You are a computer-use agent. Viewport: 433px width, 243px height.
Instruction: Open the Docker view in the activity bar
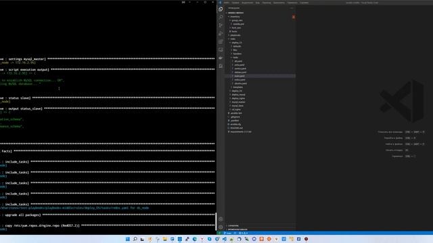tap(221, 58)
